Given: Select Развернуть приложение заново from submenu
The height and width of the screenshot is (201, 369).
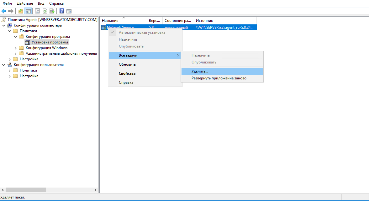Looking at the screenshot, I should [219, 78].
